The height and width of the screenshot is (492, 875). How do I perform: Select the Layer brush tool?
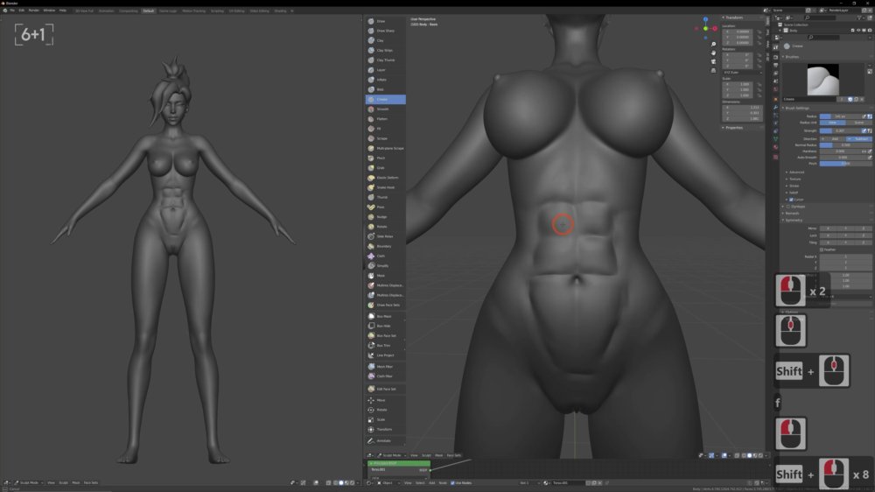click(x=385, y=70)
